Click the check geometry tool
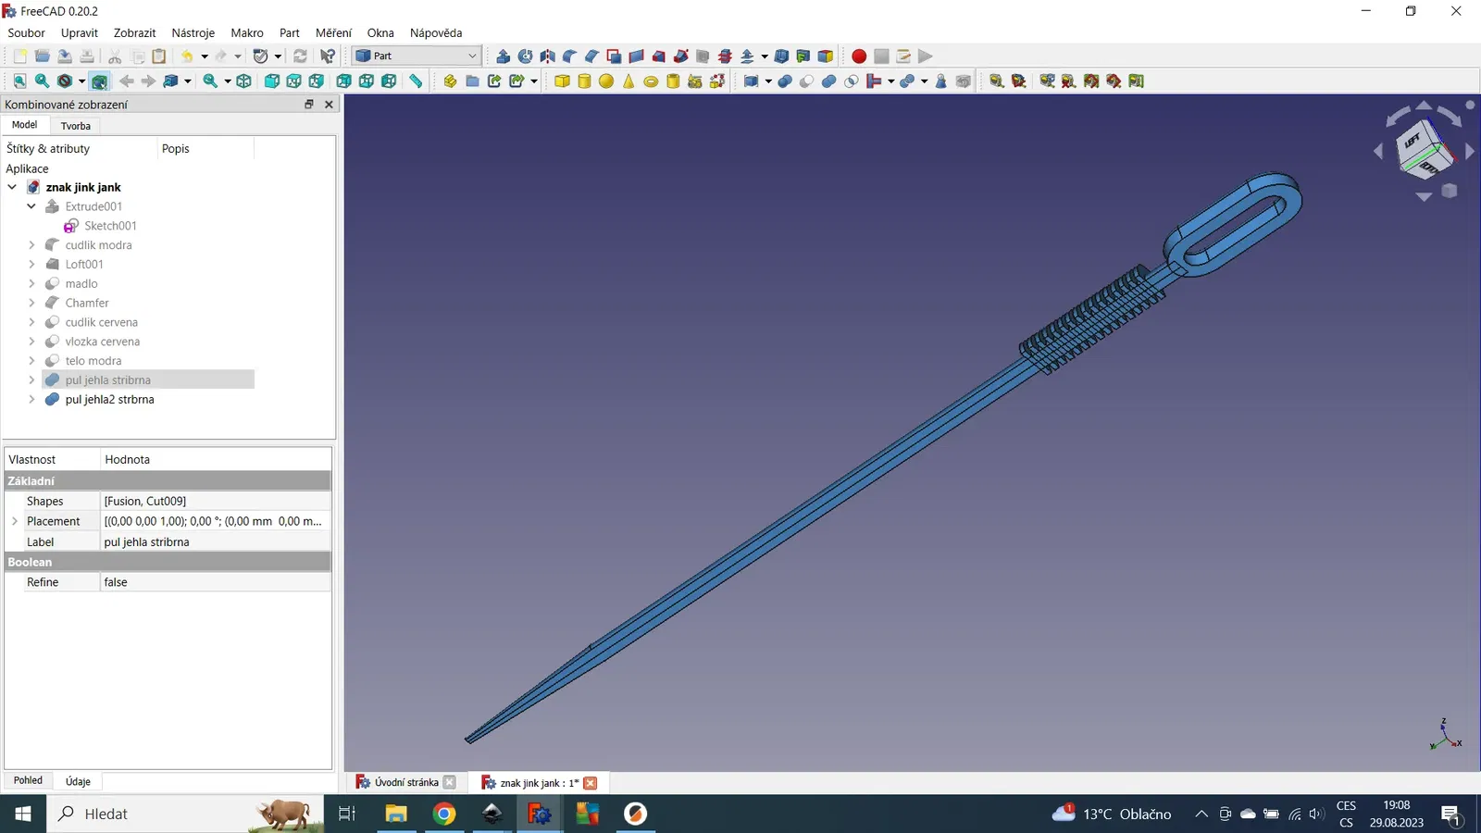1481x833 pixels. point(941,81)
